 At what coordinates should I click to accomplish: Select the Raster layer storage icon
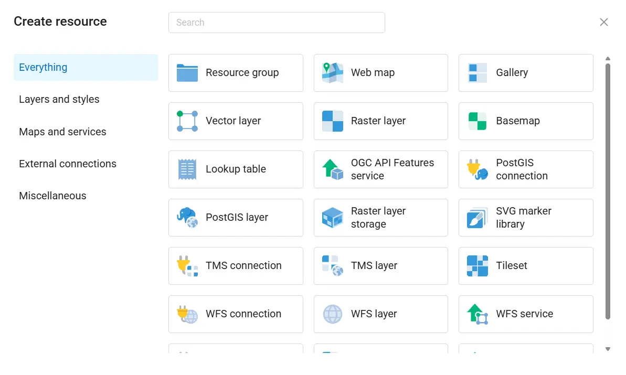333,218
